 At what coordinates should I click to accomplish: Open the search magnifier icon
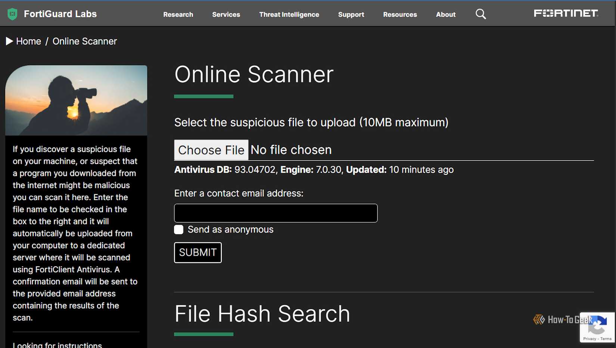(480, 14)
